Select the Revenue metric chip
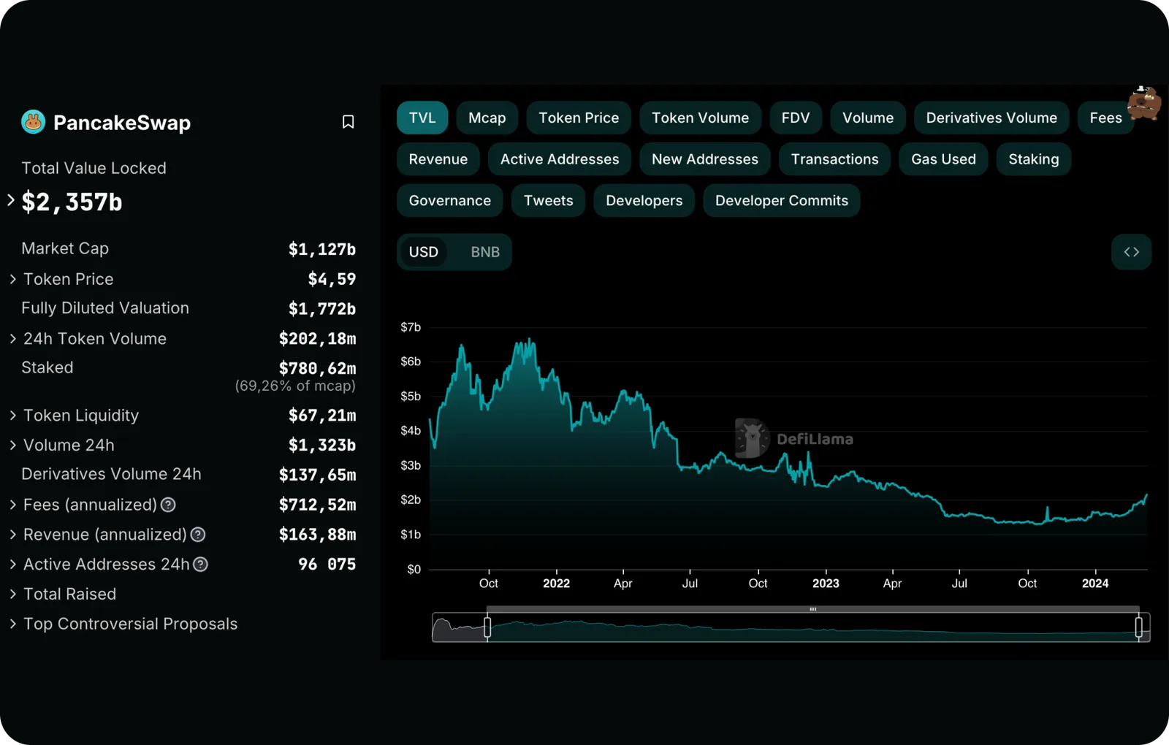Screen dimensions: 1169x745 pos(438,159)
